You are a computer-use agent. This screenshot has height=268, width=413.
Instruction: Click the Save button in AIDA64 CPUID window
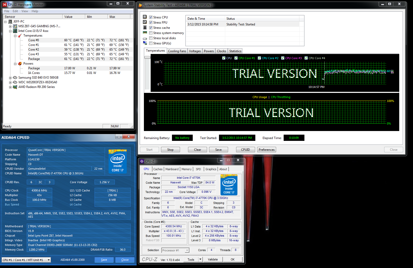[104, 260]
